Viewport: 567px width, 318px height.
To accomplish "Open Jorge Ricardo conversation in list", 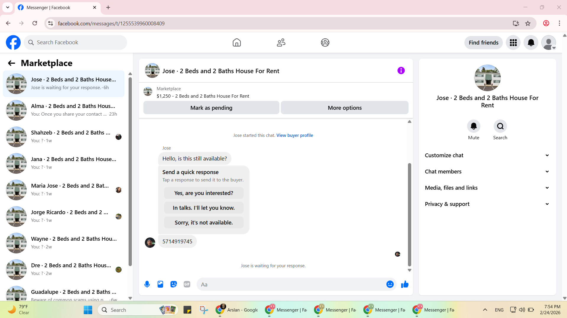I will 64,217.
